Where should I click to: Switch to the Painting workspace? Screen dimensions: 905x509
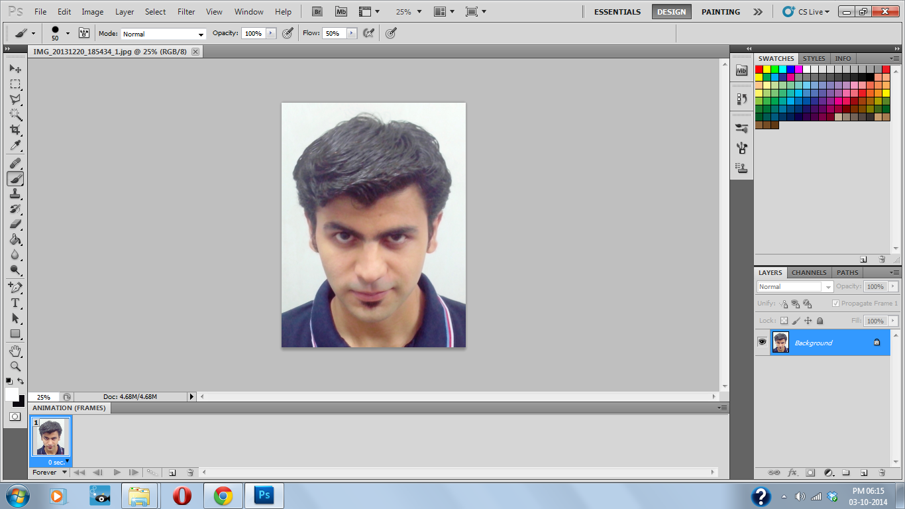point(720,12)
